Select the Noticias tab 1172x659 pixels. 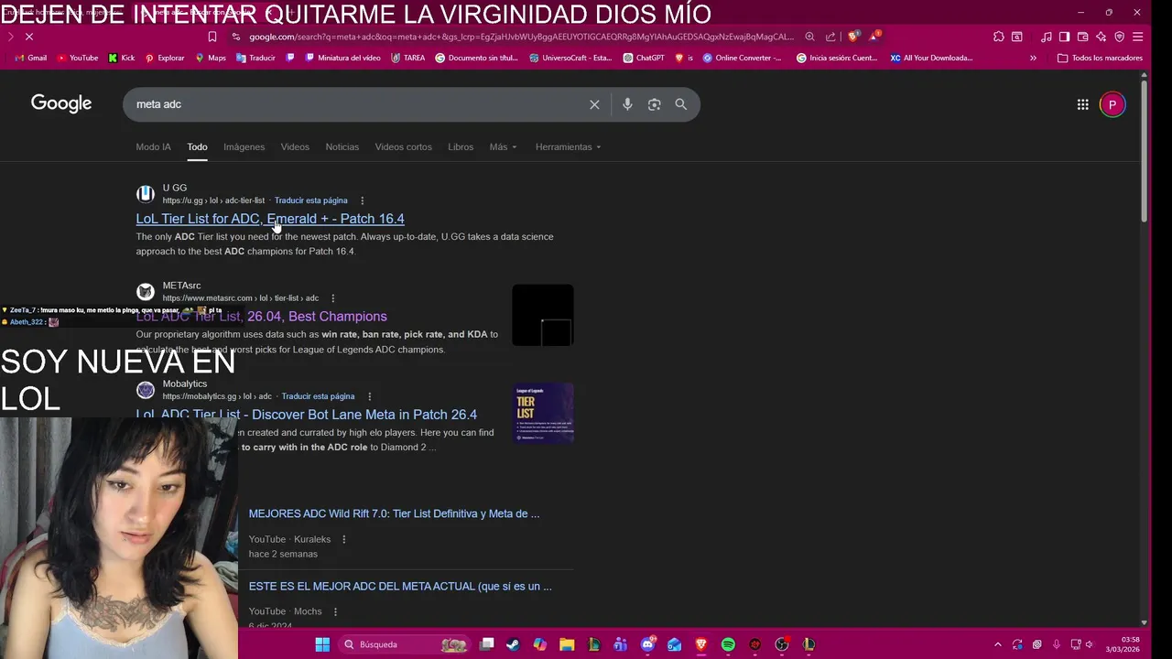pos(342,146)
